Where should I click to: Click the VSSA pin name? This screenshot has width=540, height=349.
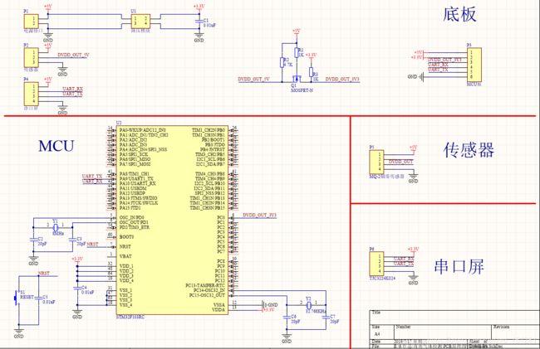tap(219, 305)
